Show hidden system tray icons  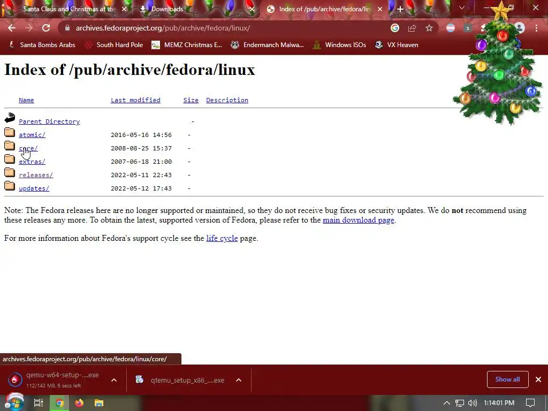coord(447,403)
